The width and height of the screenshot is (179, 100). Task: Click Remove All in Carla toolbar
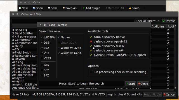click(x=114, y=8)
